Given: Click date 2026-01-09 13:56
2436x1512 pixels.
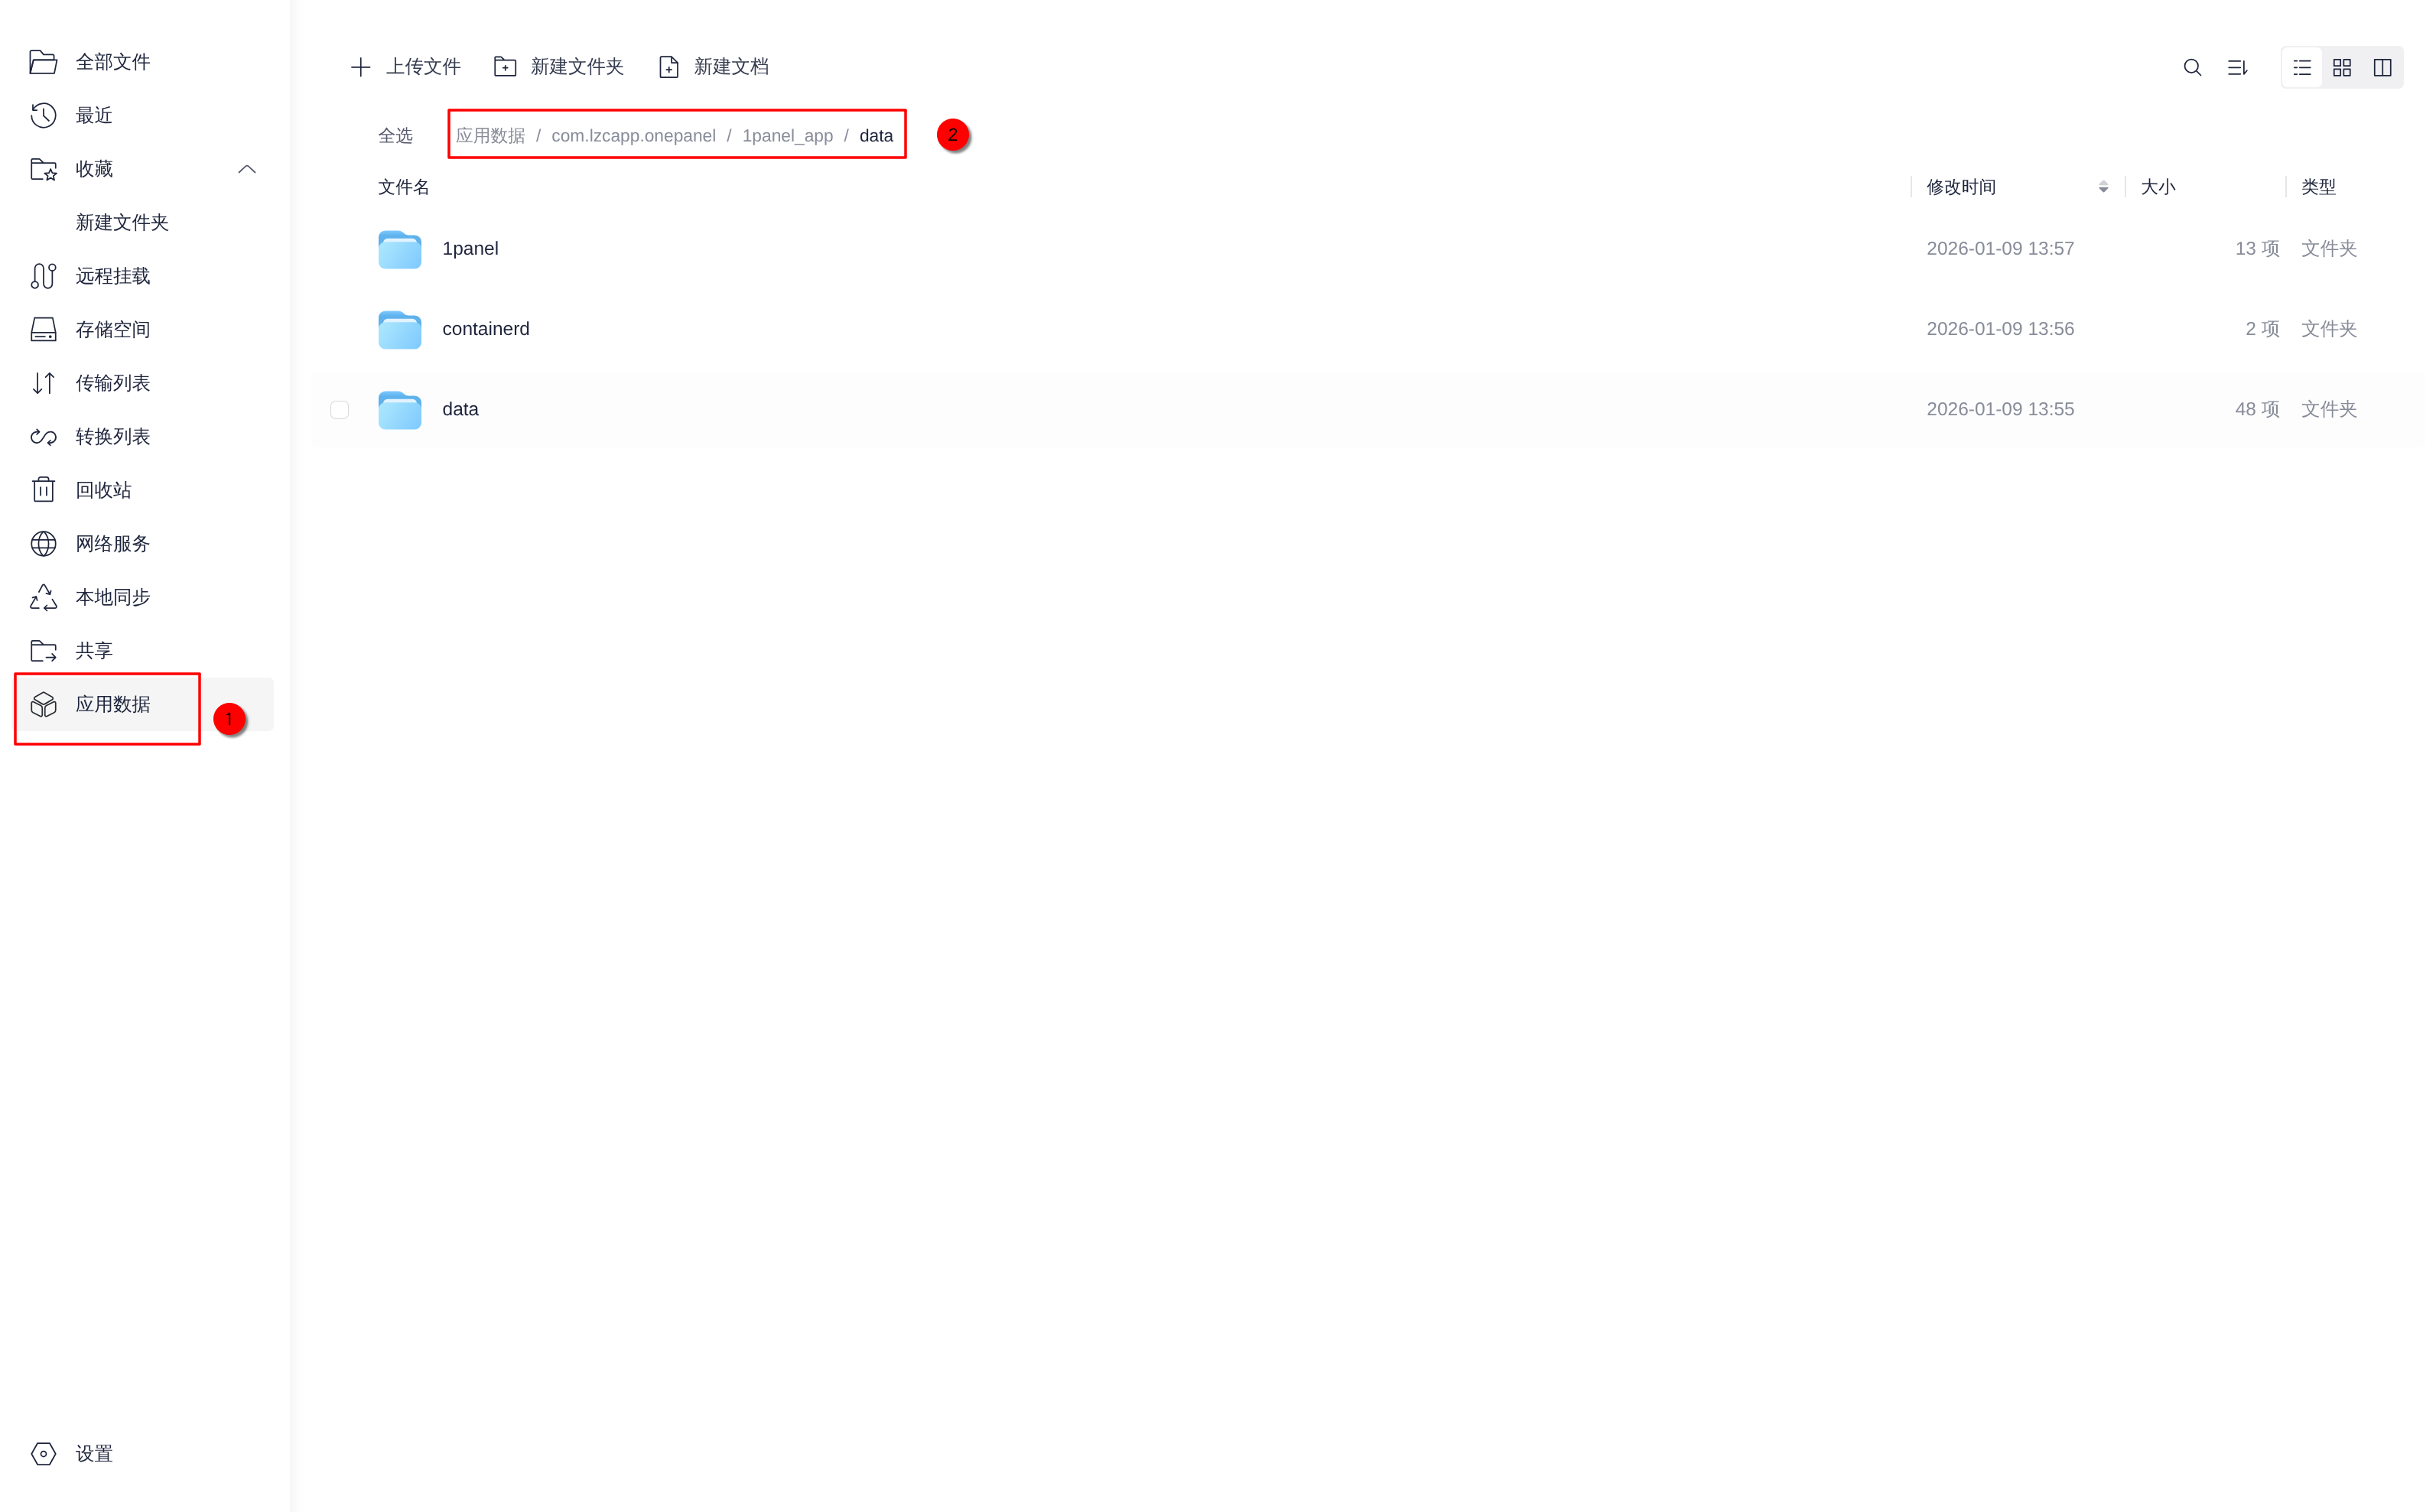Looking at the screenshot, I should (x=2000, y=329).
